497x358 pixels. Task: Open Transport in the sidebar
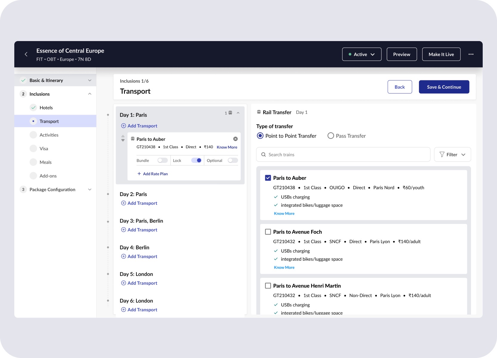55,121
